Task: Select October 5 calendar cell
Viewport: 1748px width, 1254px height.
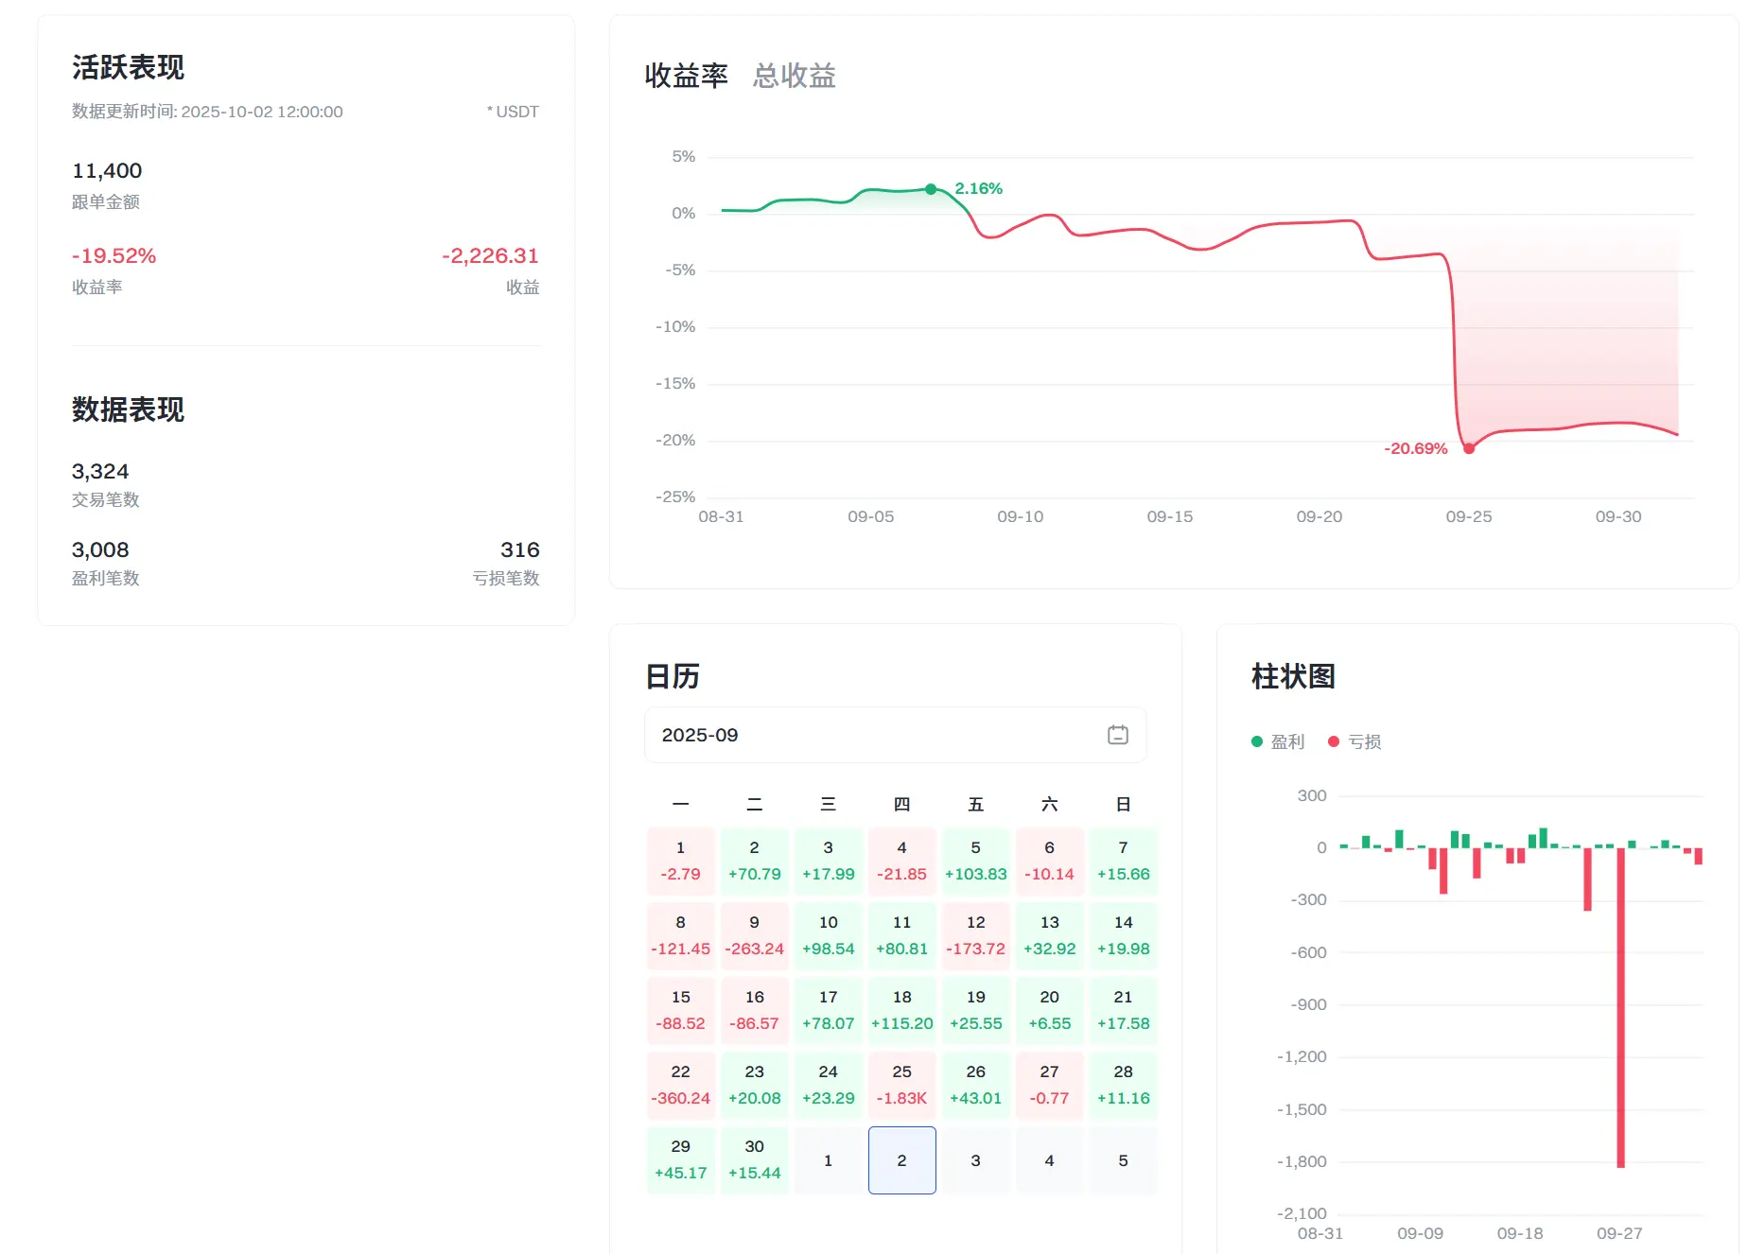Action: tap(1124, 1160)
